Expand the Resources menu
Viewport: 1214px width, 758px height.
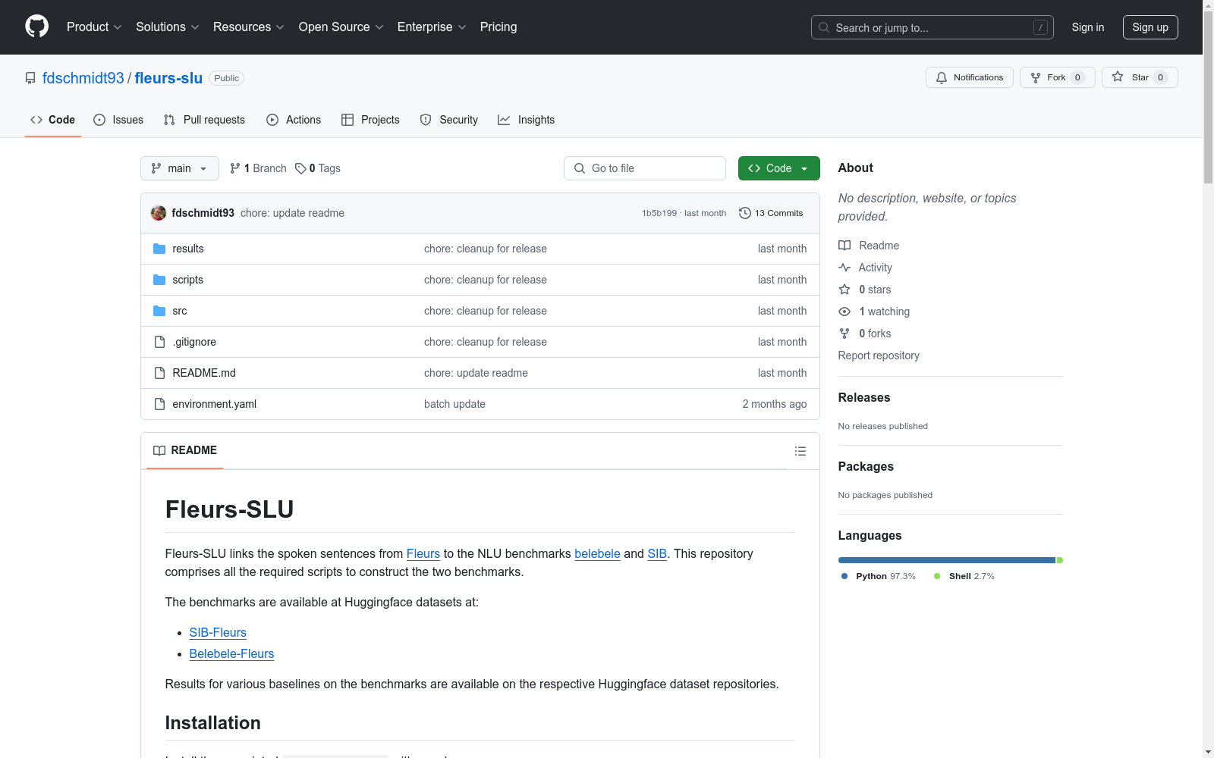pos(249,27)
